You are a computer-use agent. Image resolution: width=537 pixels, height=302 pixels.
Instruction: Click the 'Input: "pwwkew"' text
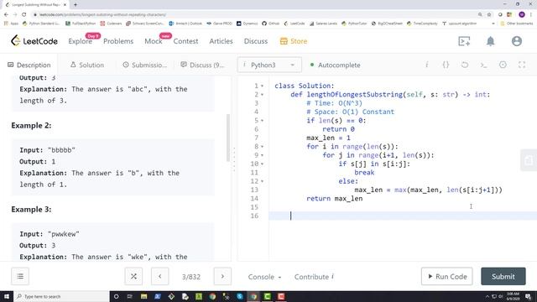[50, 234]
